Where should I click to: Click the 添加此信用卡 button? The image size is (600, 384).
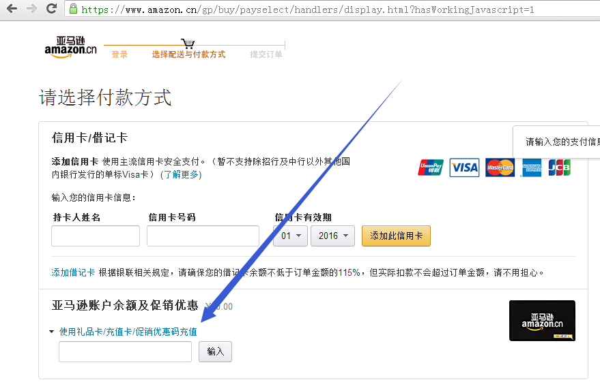[396, 236]
